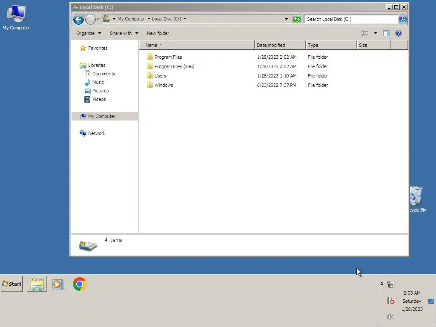Open Action Center flag tray icon
This screenshot has width=436, height=327.
click(x=391, y=301)
